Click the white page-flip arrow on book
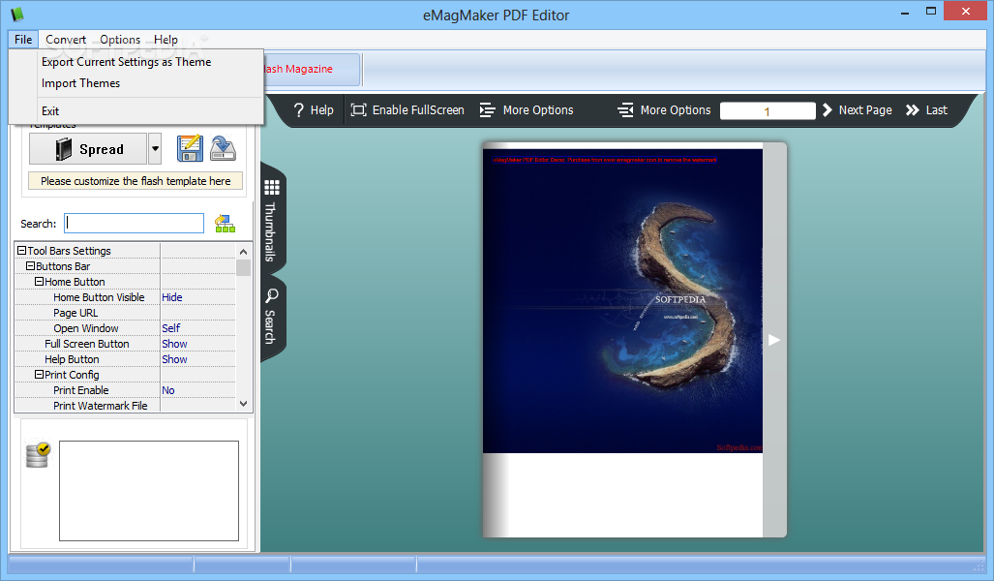 774,340
